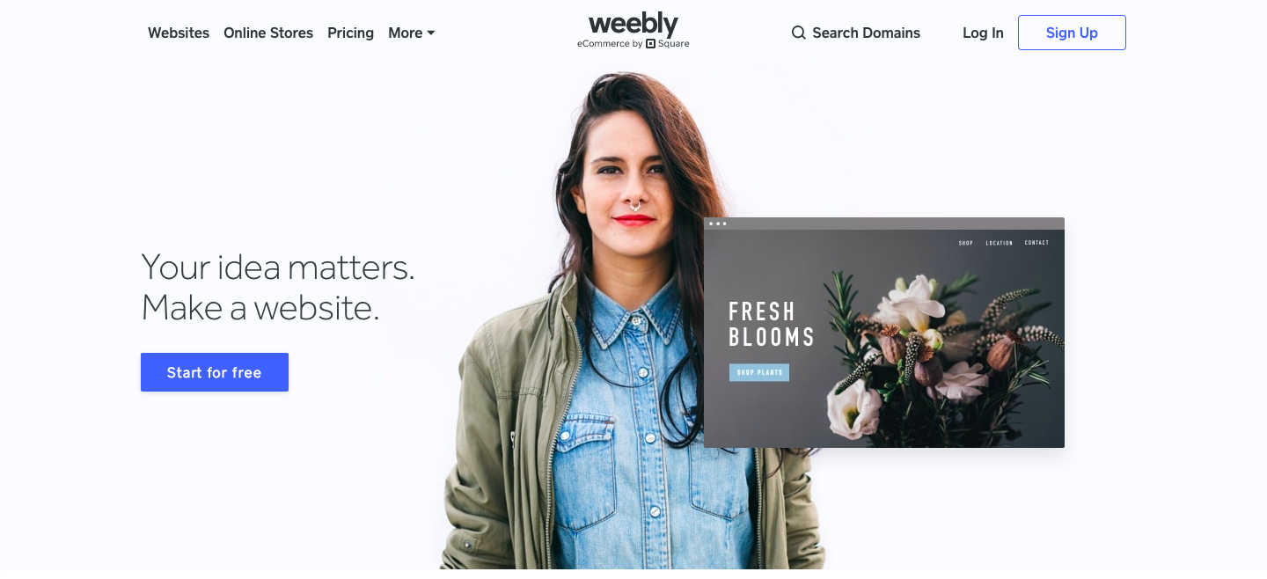The width and height of the screenshot is (1267, 579).
Task: Select SHOP link in preview mockup
Action: 965,243
